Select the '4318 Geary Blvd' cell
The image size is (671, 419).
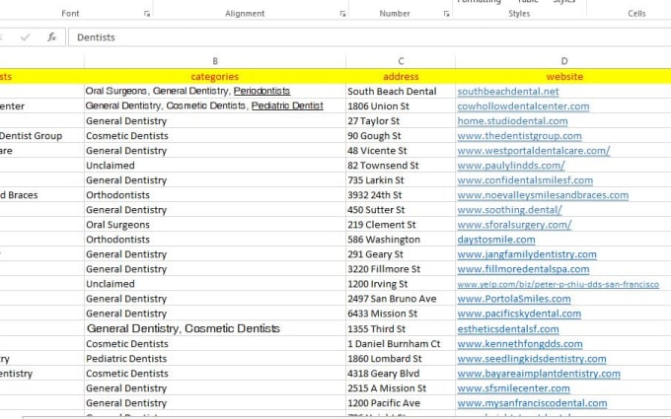click(401, 374)
